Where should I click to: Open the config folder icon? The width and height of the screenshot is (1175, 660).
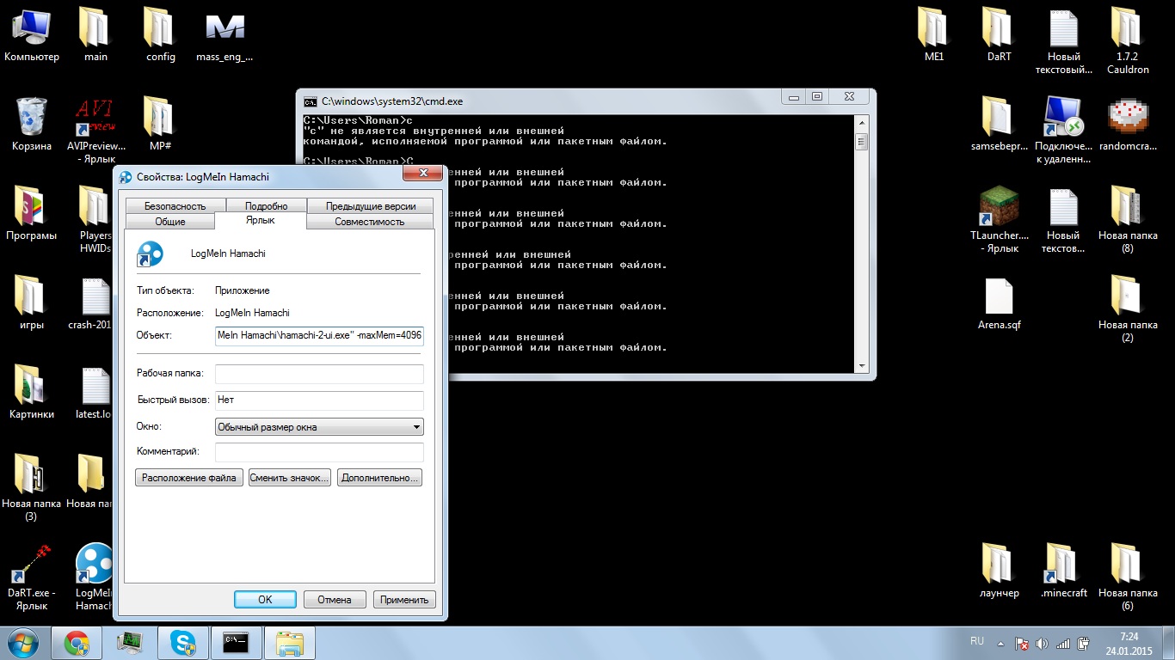pos(161,34)
